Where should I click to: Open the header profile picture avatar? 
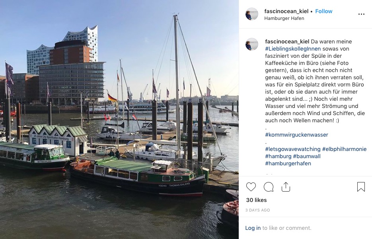coord(252,14)
